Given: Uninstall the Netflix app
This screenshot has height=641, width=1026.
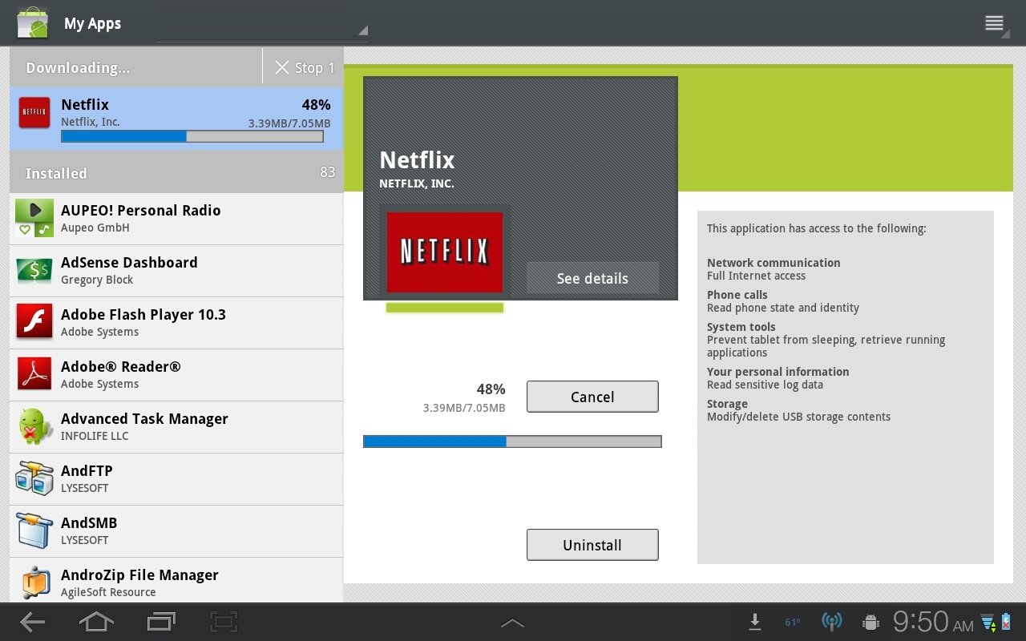Looking at the screenshot, I should coord(592,545).
